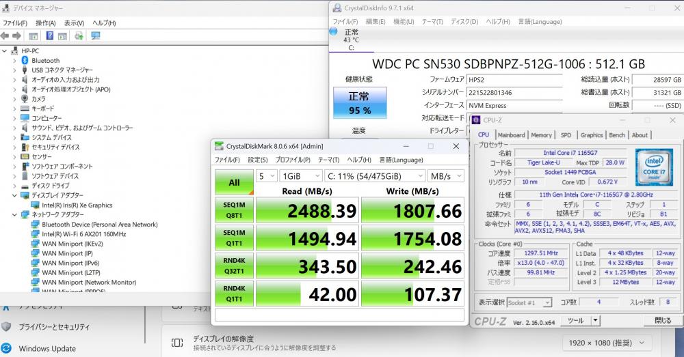Click the Back arrow in Device Manager toolbar
The image size is (684, 357).
click(5, 35)
